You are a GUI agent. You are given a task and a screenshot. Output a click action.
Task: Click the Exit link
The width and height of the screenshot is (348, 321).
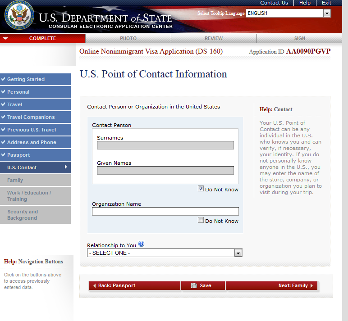(326, 3)
